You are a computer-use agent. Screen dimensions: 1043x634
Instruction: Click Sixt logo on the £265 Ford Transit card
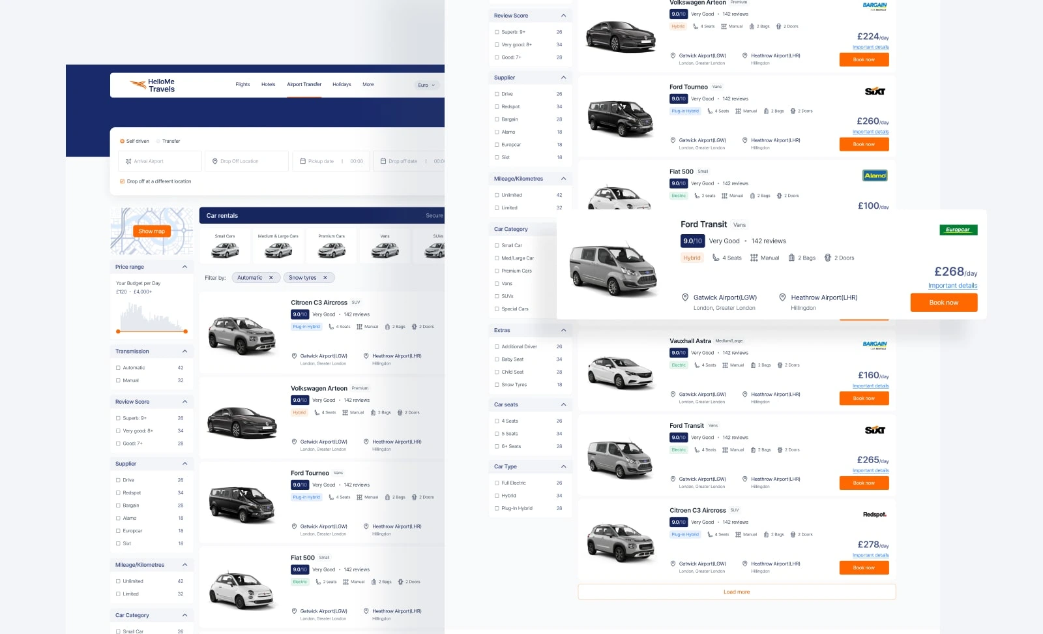point(875,430)
